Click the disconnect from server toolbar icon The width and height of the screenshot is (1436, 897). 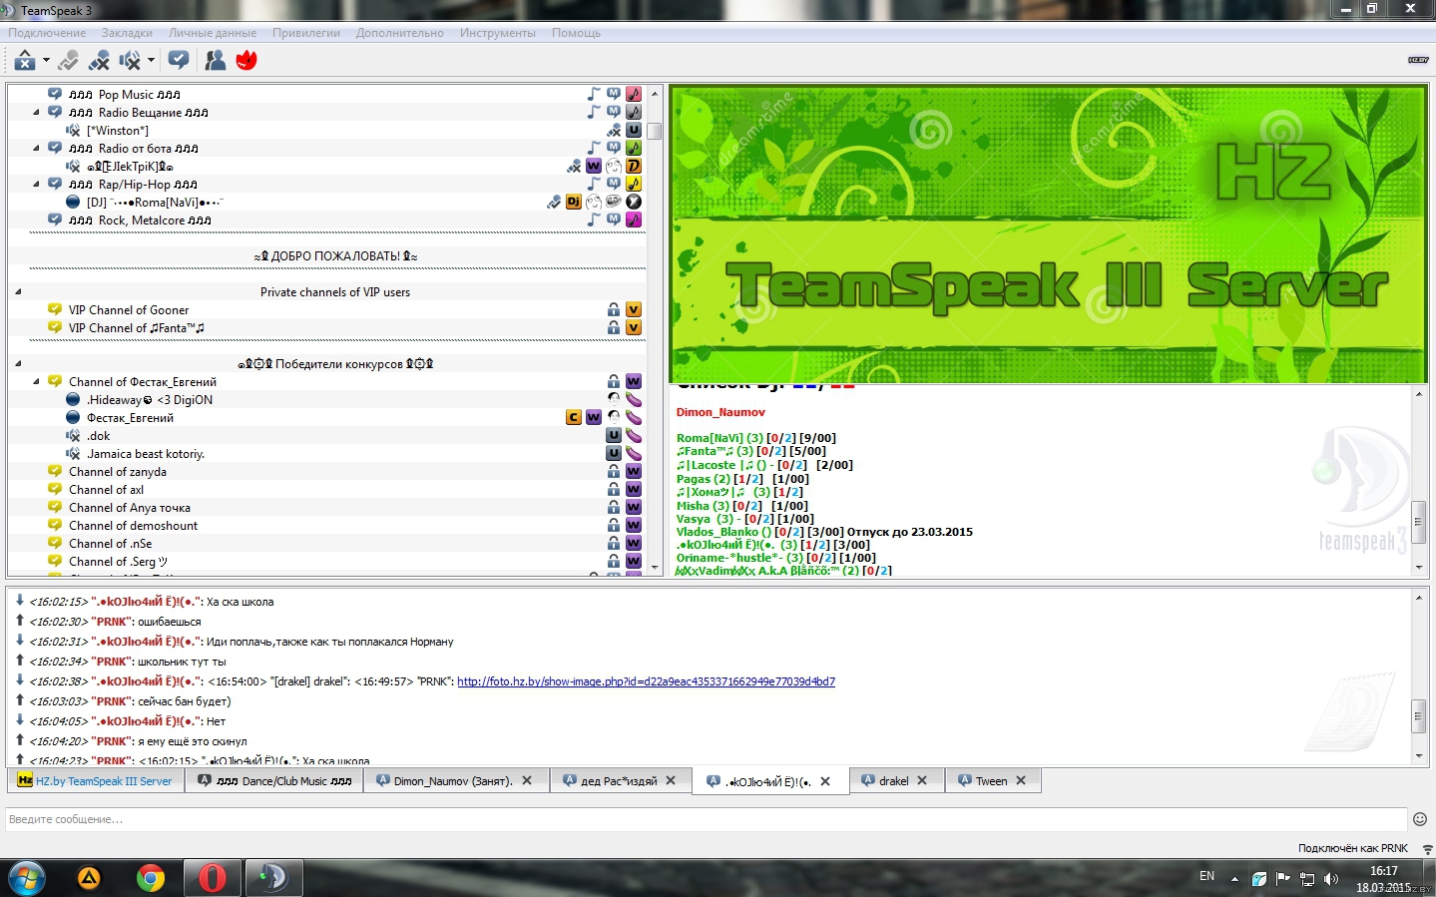tap(25, 61)
